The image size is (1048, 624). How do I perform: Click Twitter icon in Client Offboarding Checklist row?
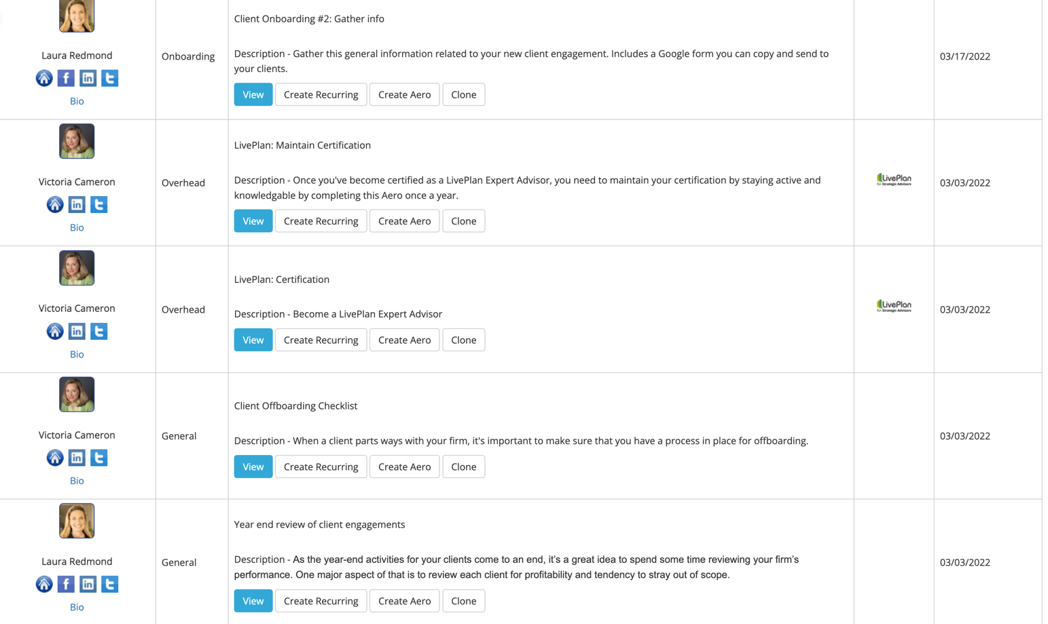(x=98, y=458)
